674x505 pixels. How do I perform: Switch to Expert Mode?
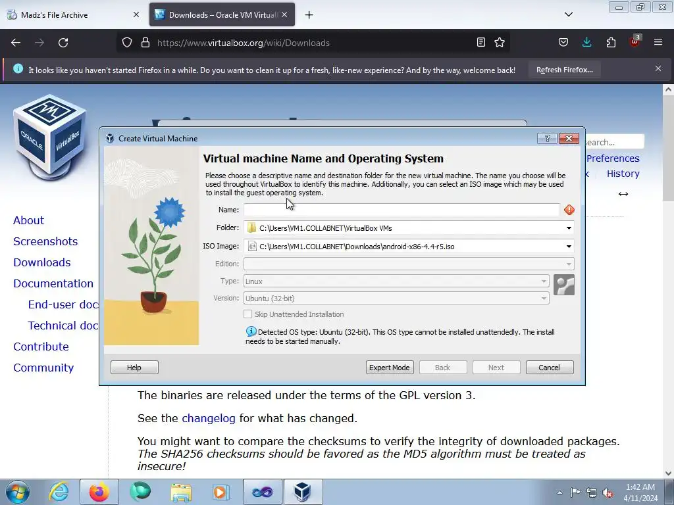(x=390, y=367)
